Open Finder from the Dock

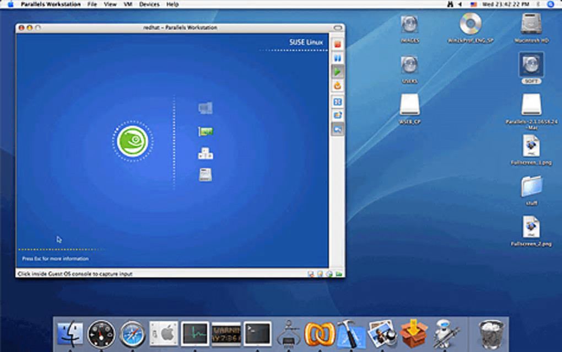(70, 333)
